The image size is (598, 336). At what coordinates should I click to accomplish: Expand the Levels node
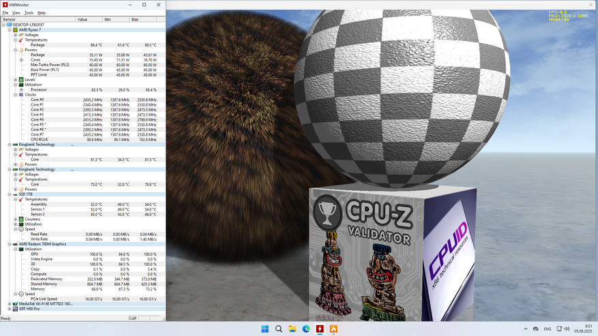click(x=16, y=80)
